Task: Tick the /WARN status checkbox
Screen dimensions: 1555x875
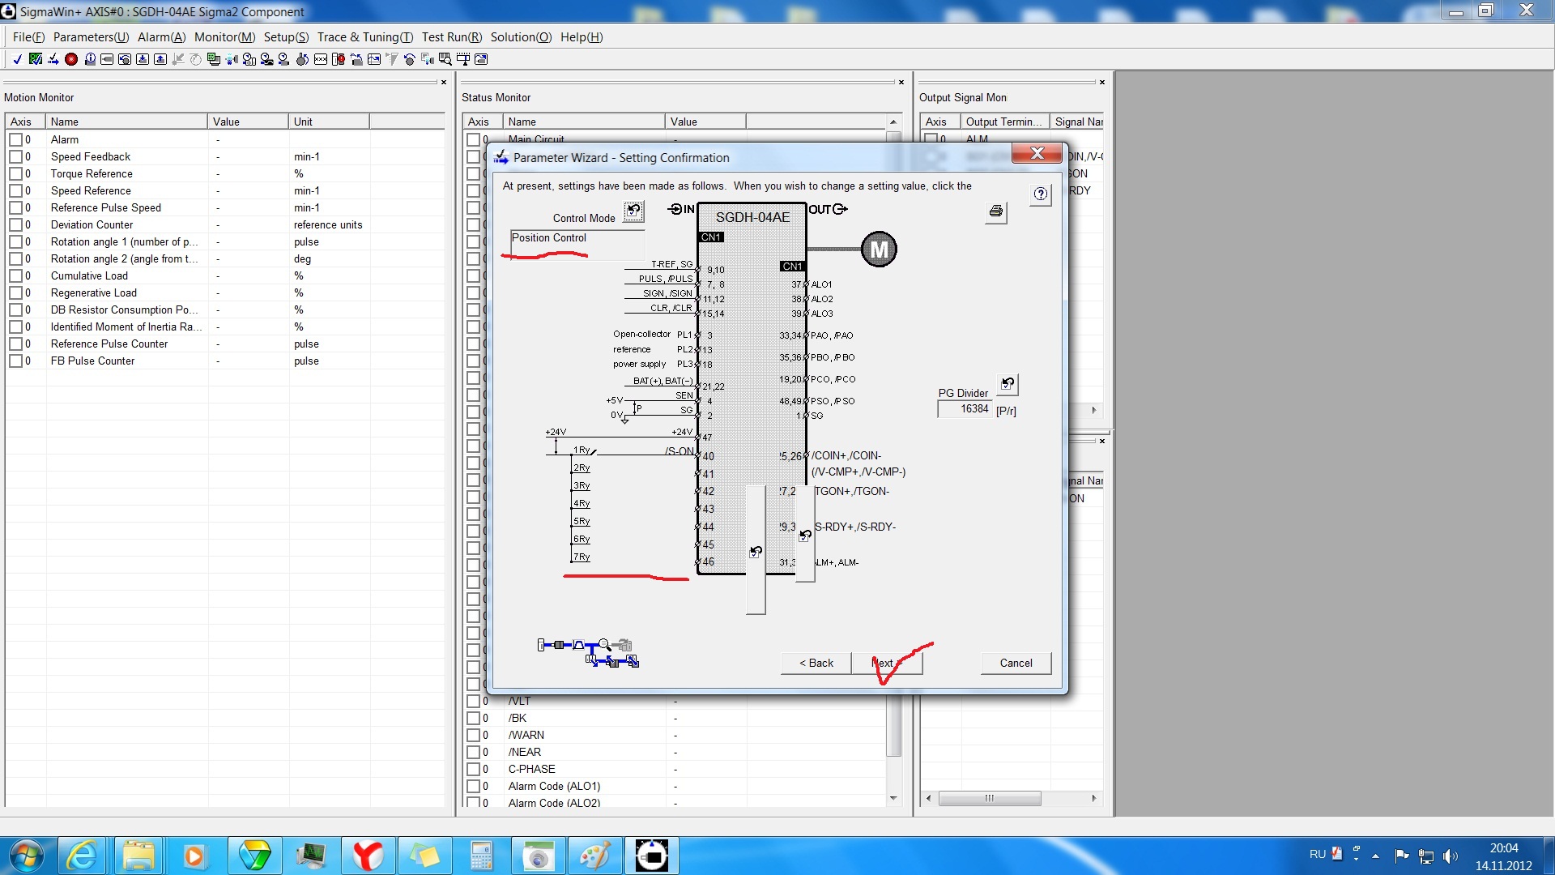Action: click(x=473, y=735)
